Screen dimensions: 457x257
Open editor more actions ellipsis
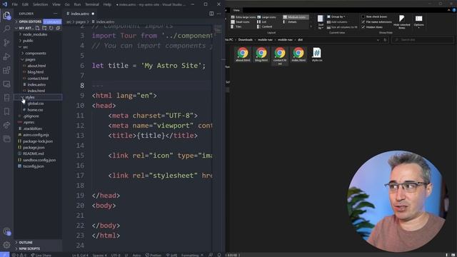(x=219, y=14)
